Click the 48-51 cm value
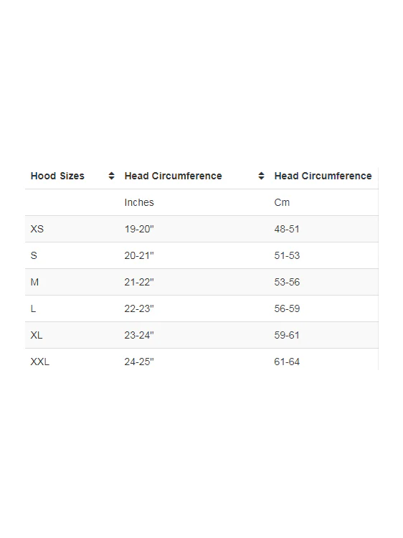 tap(287, 229)
